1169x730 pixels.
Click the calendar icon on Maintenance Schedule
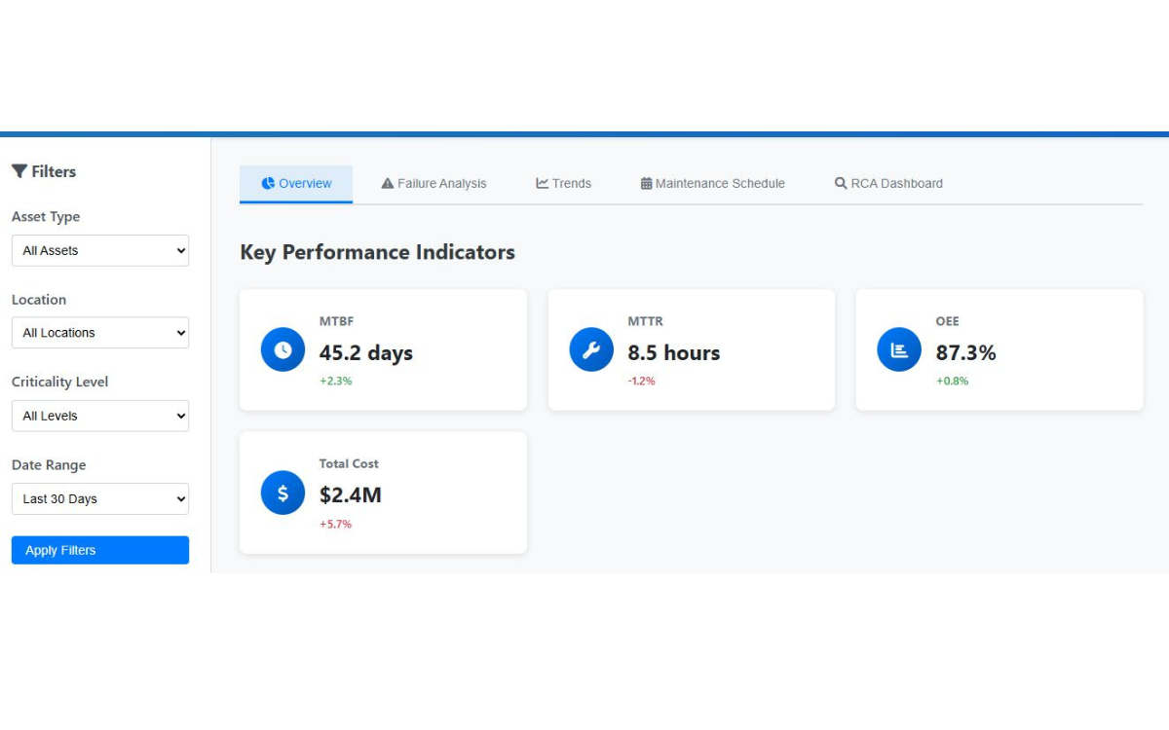click(645, 183)
